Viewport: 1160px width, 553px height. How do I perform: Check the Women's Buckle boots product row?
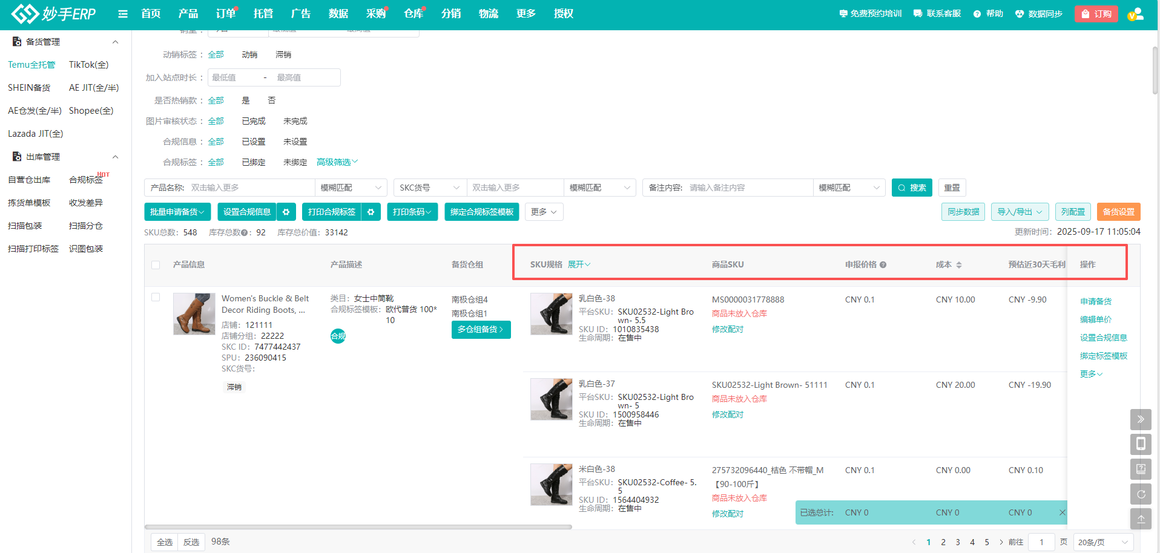coord(156,297)
